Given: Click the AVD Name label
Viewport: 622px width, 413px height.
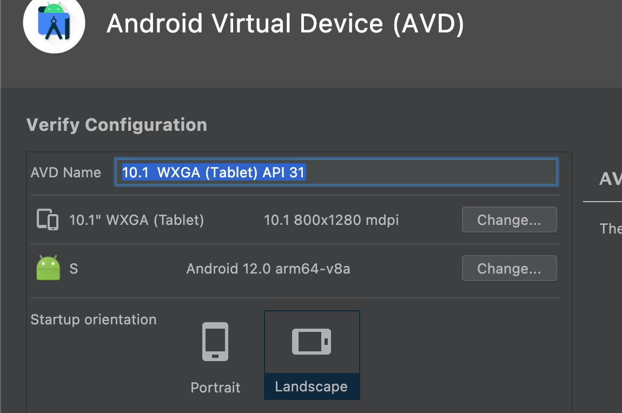Looking at the screenshot, I should tap(66, 172).
